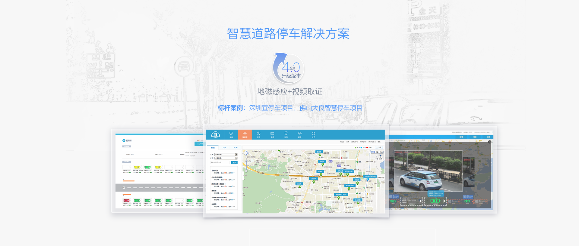Viewport: 579px width, 246px height.
Task: Click the road name search input field
Action: (220, 162)
